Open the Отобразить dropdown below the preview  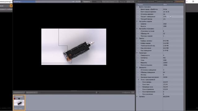pos(133,92)
